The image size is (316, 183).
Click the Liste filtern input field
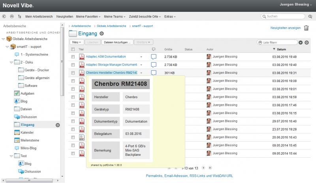[277, 43]
